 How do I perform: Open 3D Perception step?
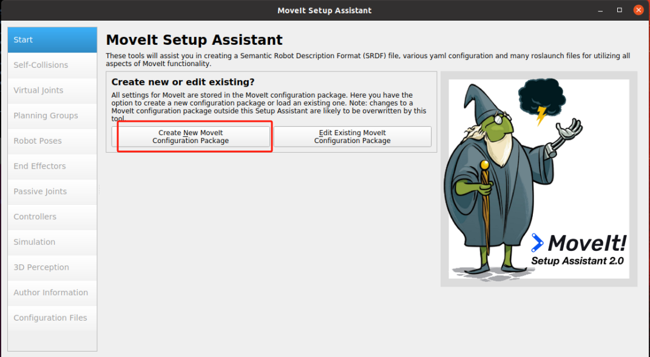click(52, 267)
